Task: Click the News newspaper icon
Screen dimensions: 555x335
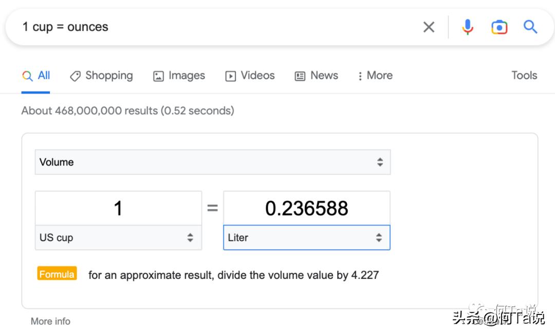Action: tap(300, 76)
